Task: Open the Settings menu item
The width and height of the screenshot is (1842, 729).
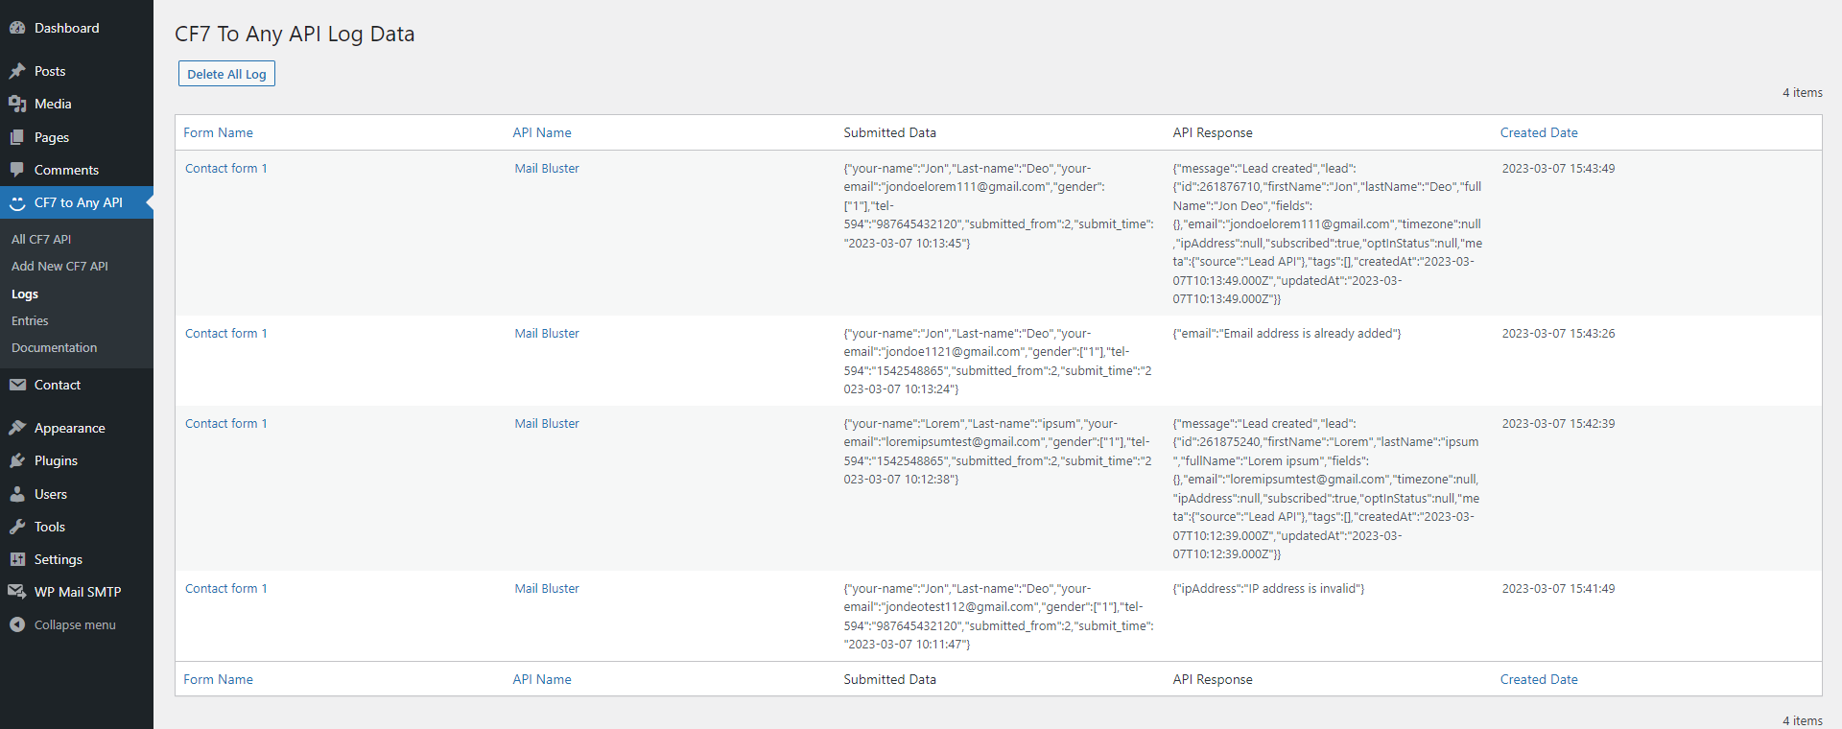Action: coord(58,559)
